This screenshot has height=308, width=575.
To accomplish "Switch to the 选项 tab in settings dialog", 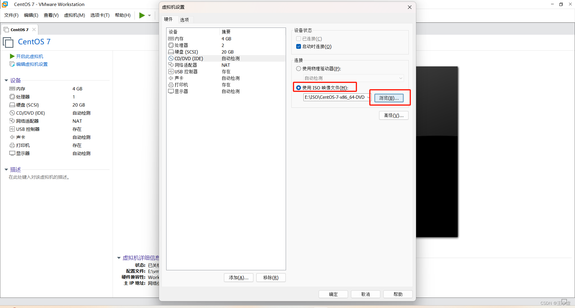I will coord(184,20).
